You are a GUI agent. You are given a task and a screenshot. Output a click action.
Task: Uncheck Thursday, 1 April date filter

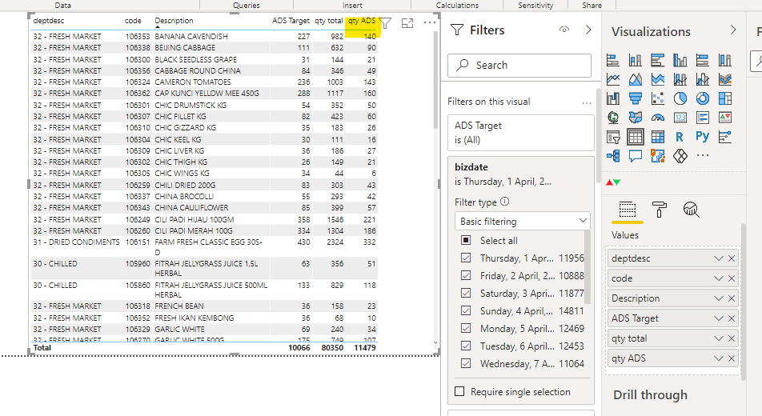click(x=466, y=258)
